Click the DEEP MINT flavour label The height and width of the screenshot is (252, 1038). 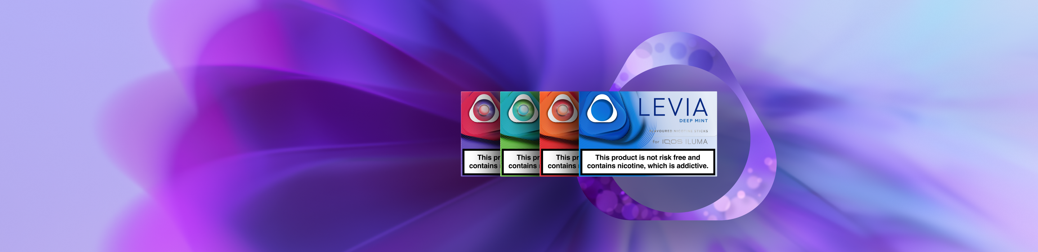693,121
